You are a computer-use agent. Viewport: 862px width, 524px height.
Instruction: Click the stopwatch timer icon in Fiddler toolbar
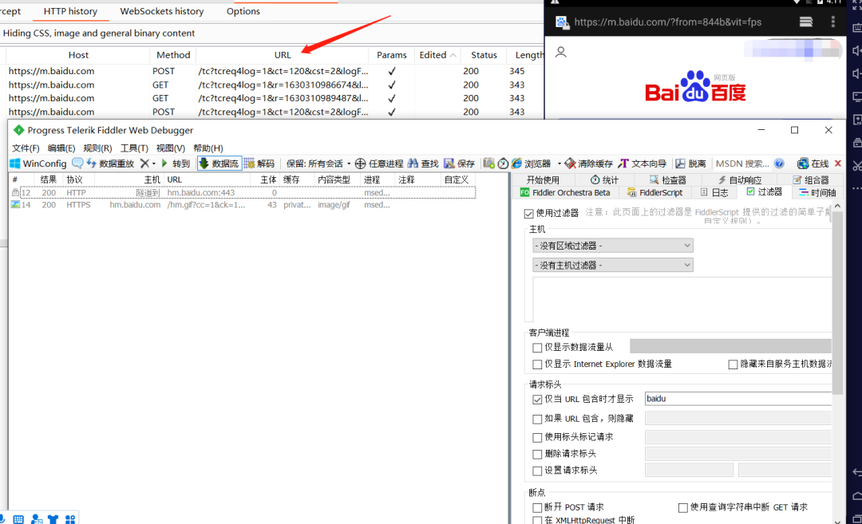503,164
